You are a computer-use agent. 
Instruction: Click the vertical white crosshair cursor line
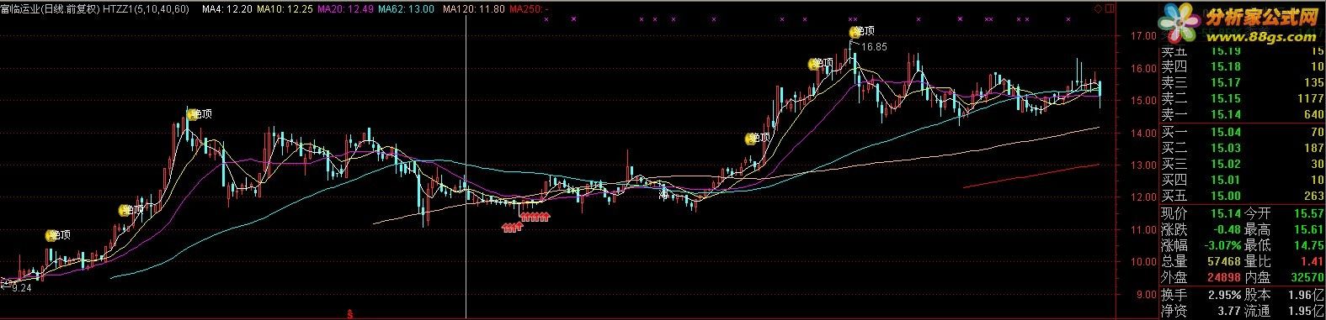(466, 168)
